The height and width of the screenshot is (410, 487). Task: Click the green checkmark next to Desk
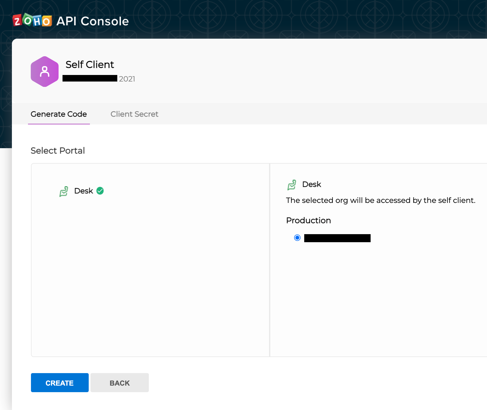click(x=100, y=191)
